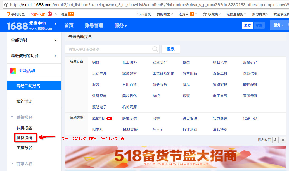Sort 报名时间 descending with the down arrow
289x171 pixels.
pos(275,140)
